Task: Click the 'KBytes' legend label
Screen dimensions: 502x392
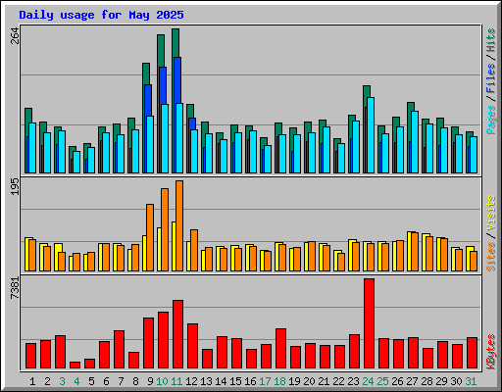Action: pos(490,352)
